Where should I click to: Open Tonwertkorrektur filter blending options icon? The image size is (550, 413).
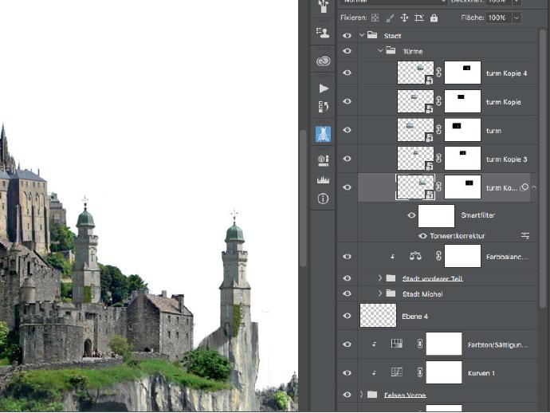coord(524,236)
